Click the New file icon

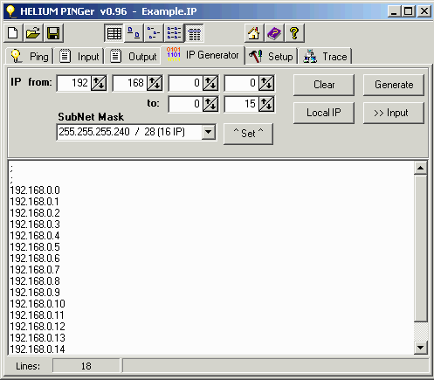pos(13,33)
